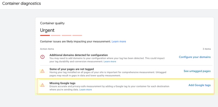Click warning triangle next to untagged pages item
The image size is (218, 107).
coord(43,71)
